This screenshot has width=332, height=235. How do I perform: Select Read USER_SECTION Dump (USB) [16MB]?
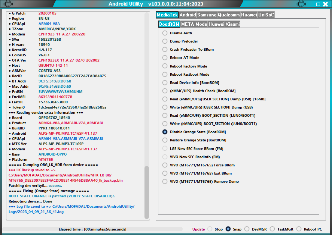click(165, 99)
